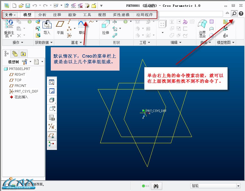This screenshot has width=245, height=191.
Task: Undo the last action
Action: pyautogui.click(x=35, y=6)
